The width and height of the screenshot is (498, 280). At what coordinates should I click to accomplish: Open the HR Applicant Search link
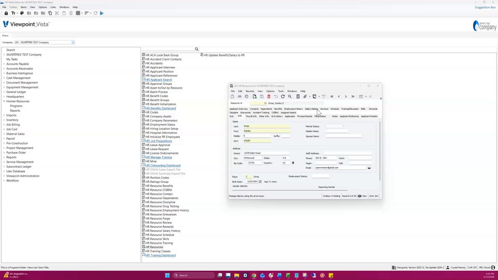tap(158, 80)
